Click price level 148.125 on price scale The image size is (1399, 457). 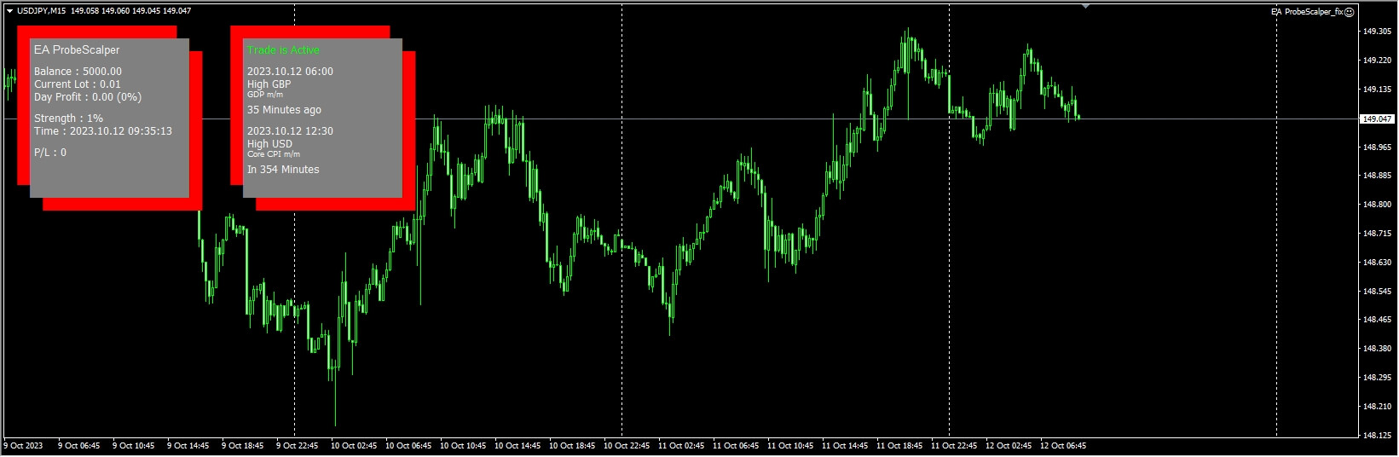[x=1377, y=436]
